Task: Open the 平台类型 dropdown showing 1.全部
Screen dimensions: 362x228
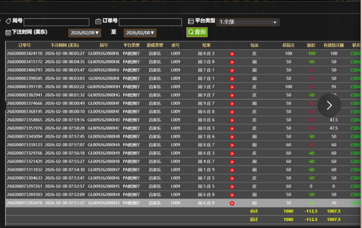Action: 248,22
